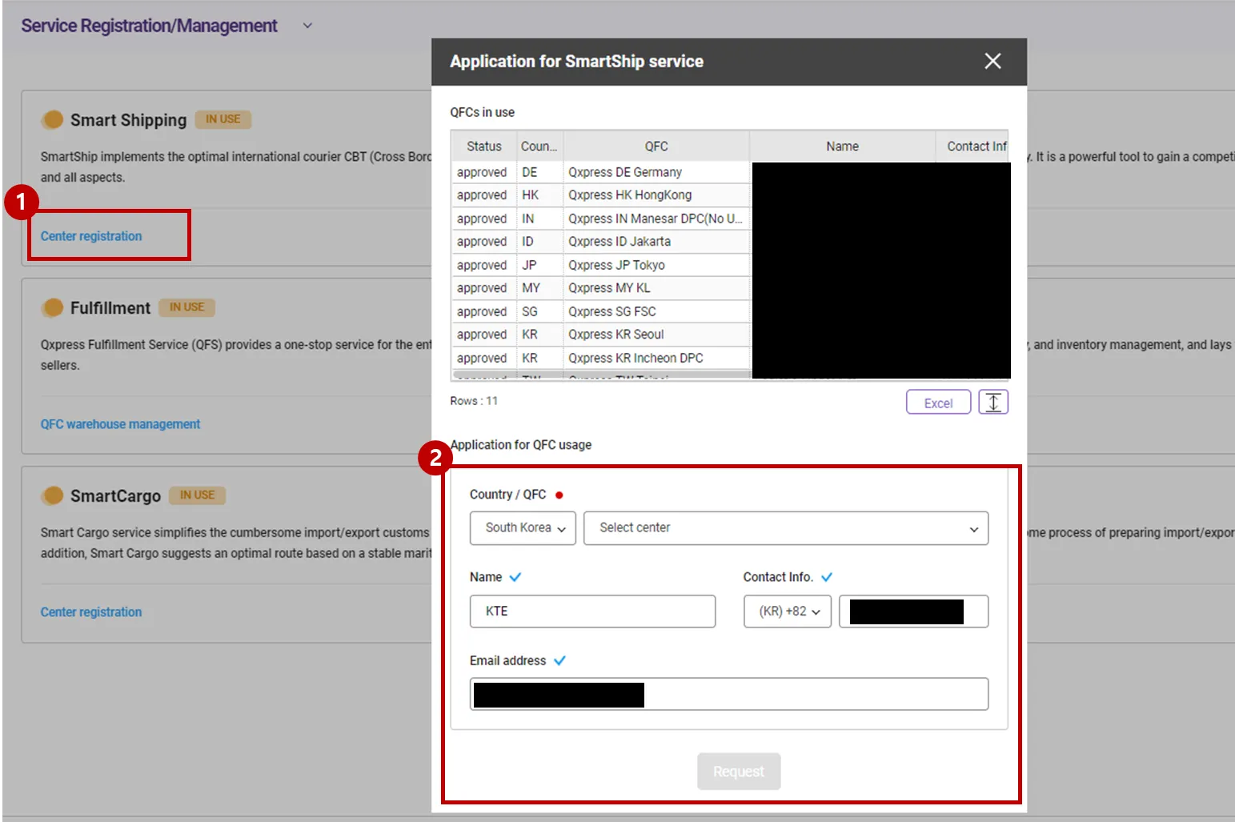The image size is (1235, 822).
Task: Click the SmartCargo service title
Action: 115,496
